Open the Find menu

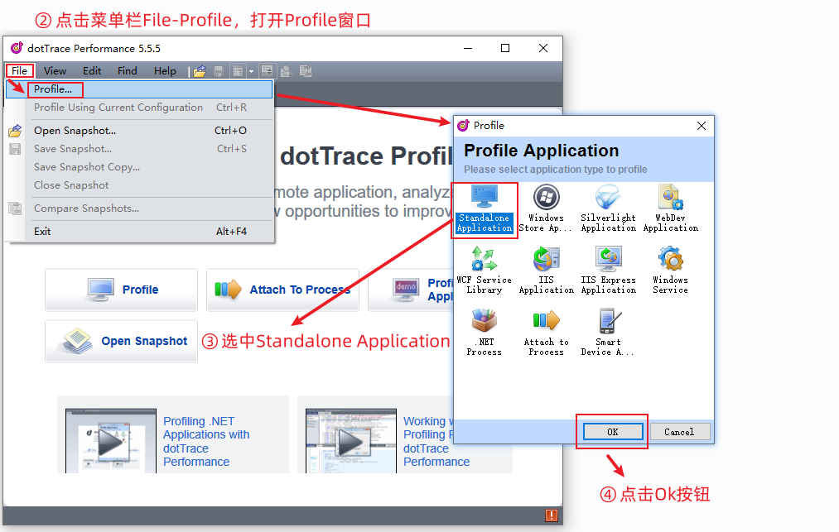point(128,70)
